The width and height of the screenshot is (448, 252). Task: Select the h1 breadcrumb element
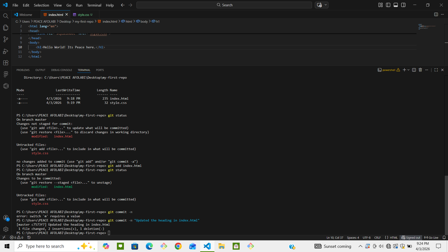click(x=155, y=21)
